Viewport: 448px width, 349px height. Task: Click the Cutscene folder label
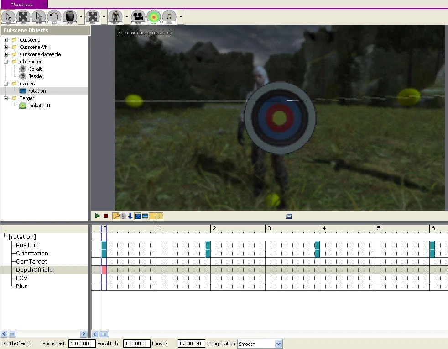tap(30, 40)
